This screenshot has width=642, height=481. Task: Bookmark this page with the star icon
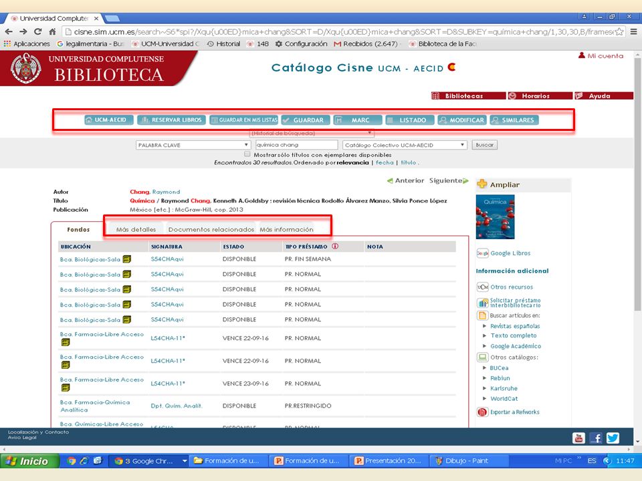point(619,31)
